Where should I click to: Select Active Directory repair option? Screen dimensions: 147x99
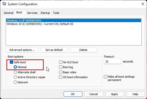pos(15,77)
